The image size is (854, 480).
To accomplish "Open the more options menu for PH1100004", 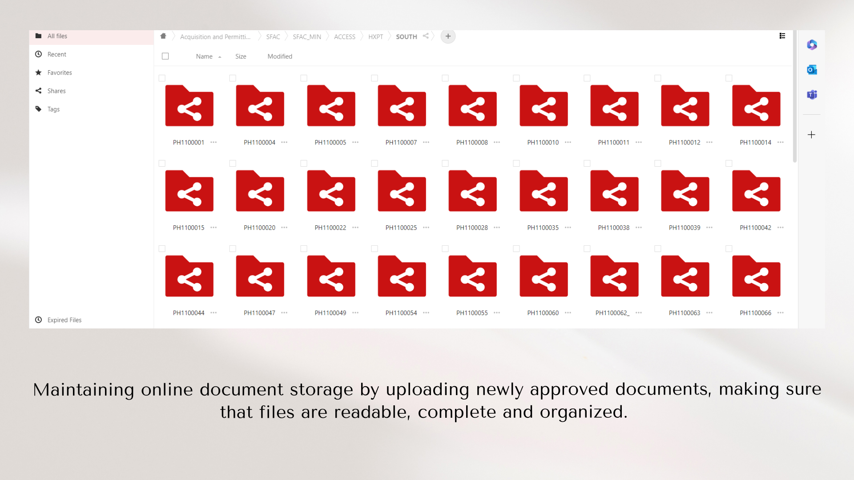I will pyautogui.click(x=284, y=142).
